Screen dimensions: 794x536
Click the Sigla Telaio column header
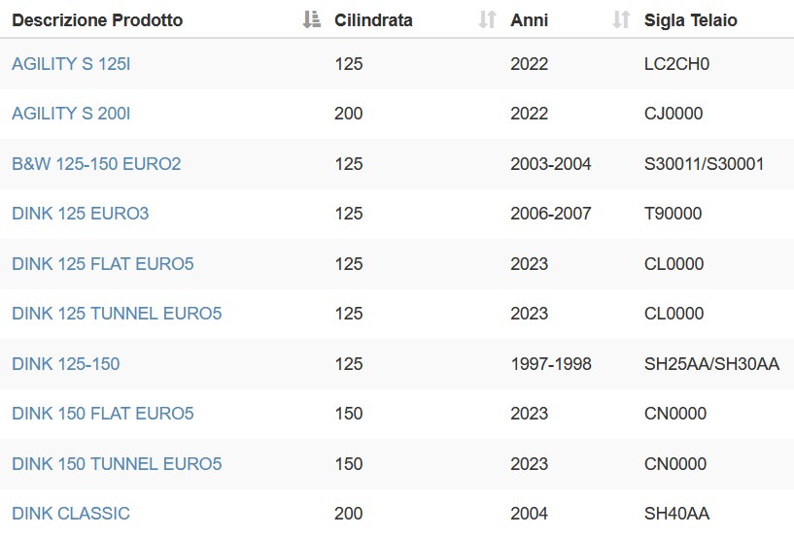click(x=691, y=20)
